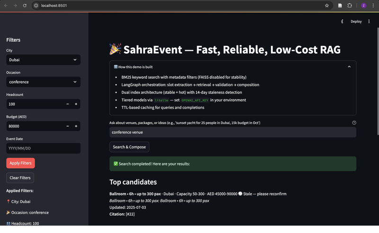Viewport: 379px width, 233px height.
Task: Click the Streamlit running status icon
Action: [342, 21]
